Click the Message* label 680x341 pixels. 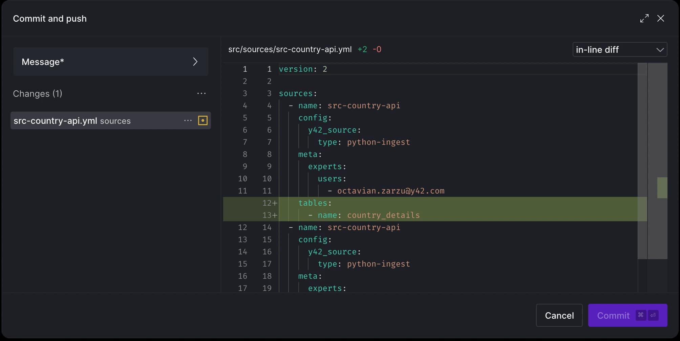(43, 62)
